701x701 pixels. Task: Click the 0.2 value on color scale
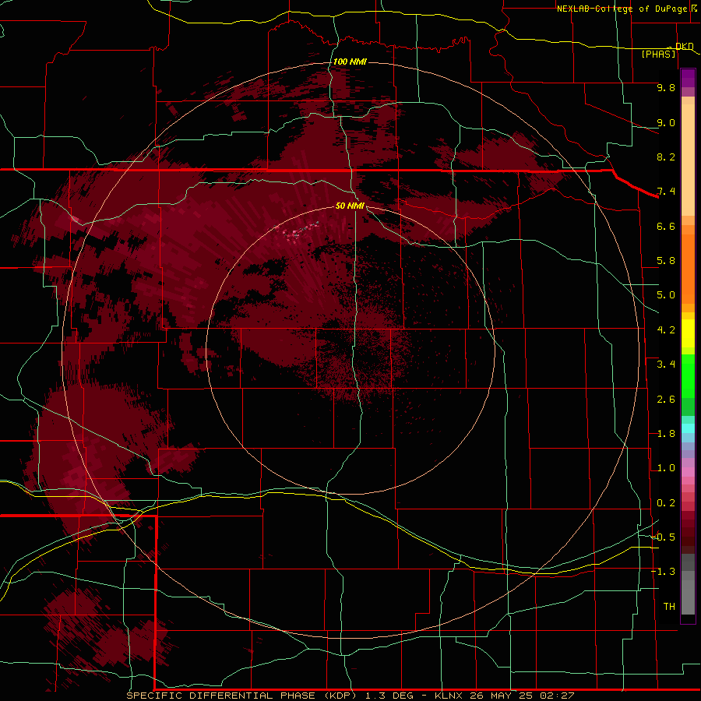666,503
